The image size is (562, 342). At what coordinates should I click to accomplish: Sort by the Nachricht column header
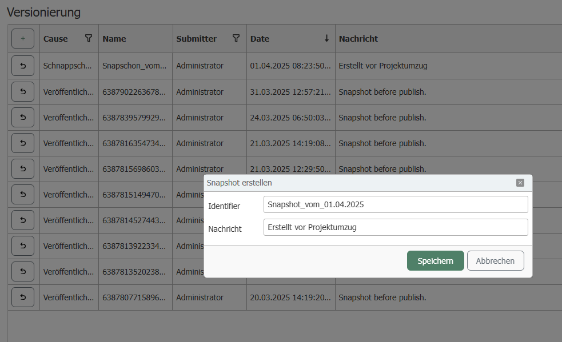(x=358, y=39)
